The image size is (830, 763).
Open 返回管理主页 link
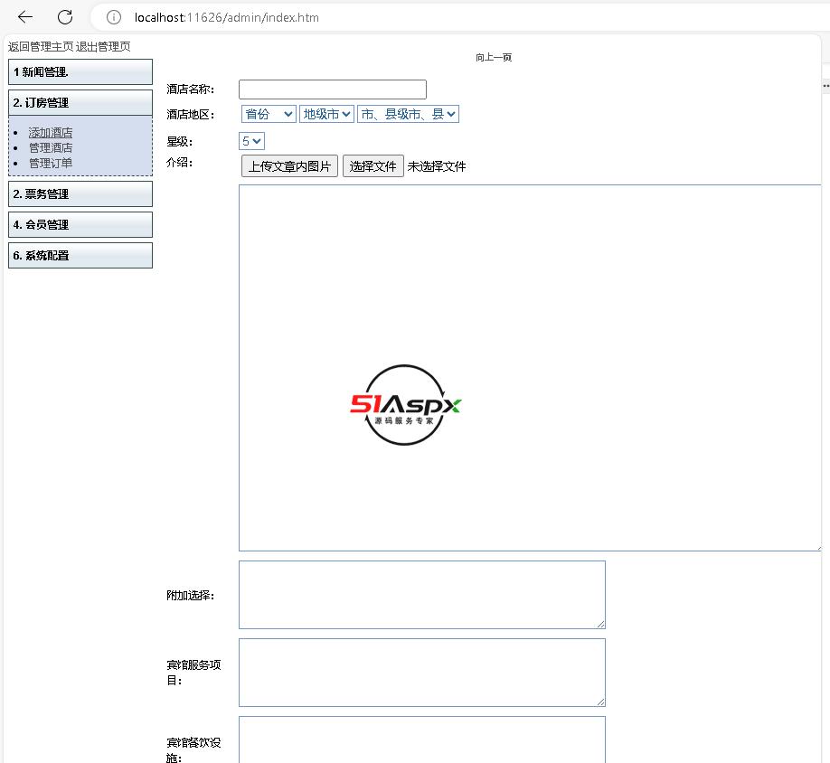(x=41, y=47)
